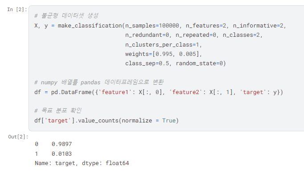Click the 0.0103 output value
The height and width of the screenshot is (185, 304).
(x=61, y=154)
